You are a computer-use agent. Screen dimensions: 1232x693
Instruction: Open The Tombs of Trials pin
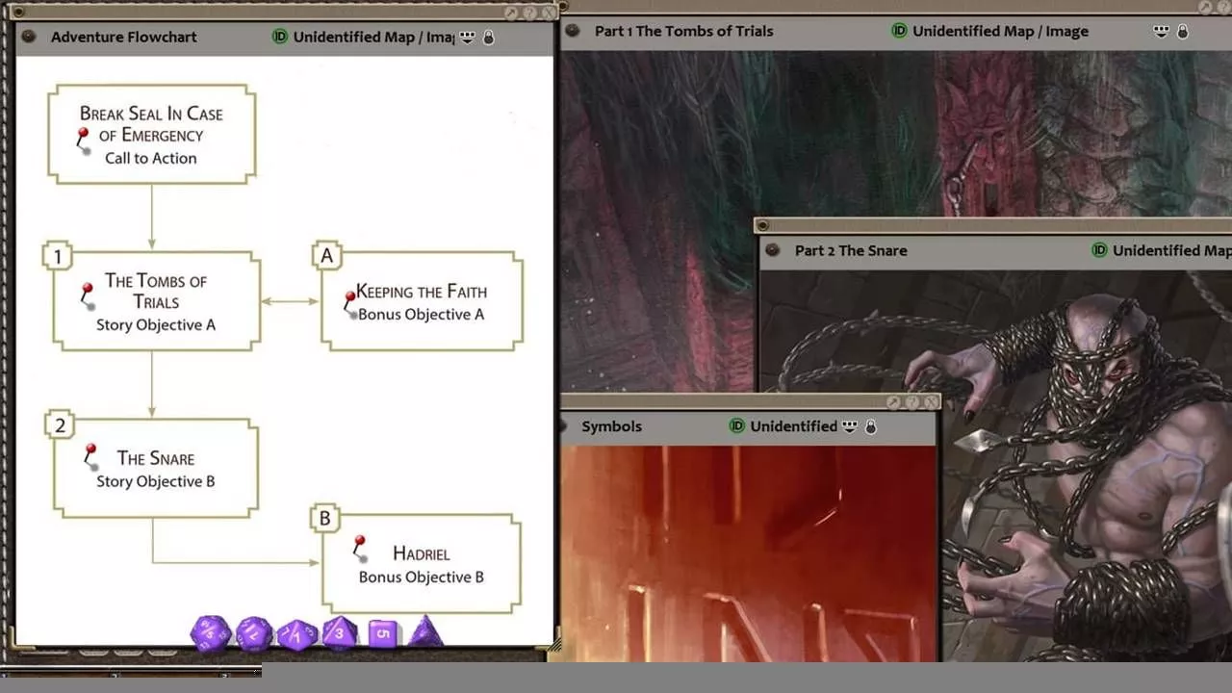tap(87, 295)
